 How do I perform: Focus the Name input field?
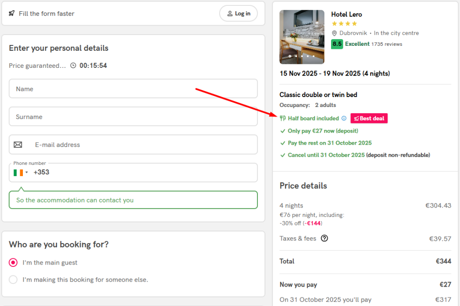(133, 89)
